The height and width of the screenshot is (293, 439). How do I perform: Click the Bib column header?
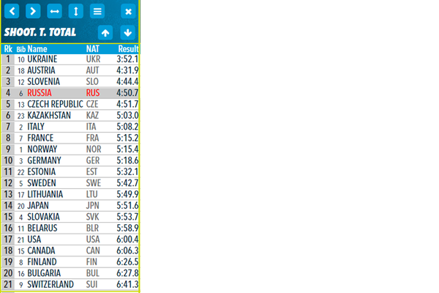coord(20,50)
